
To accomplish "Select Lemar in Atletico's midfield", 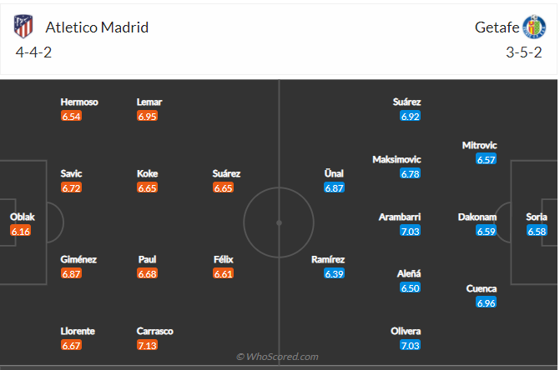I will pyautogui.click(x=149, y=102).
